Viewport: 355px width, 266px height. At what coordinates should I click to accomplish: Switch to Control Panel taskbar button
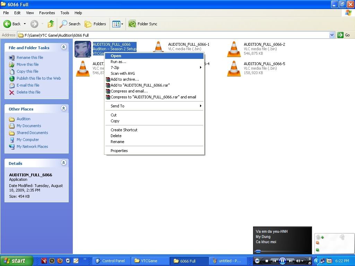coord(111,261)
